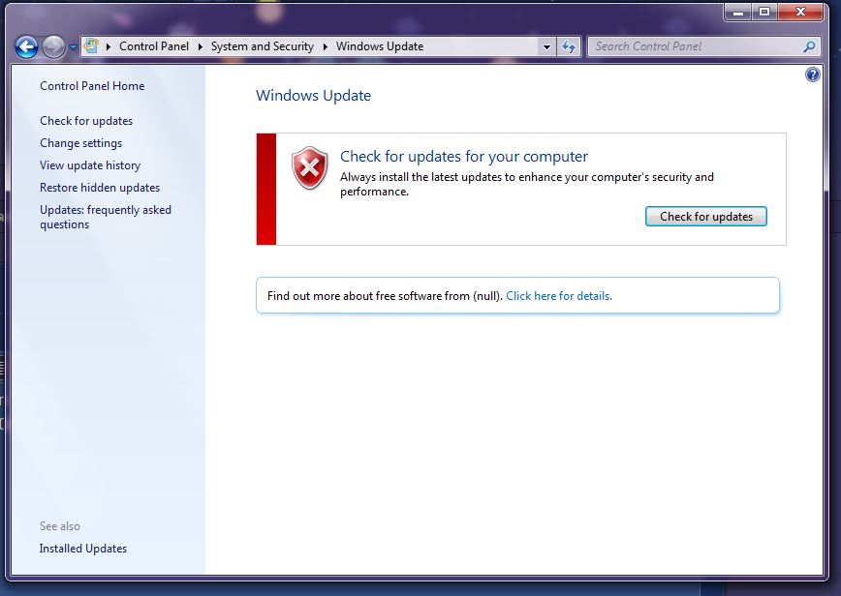The width and height of the screenshot is (841, 596).
Task: Click the greyed-out Forward arrow button
Action: point(53,47)
